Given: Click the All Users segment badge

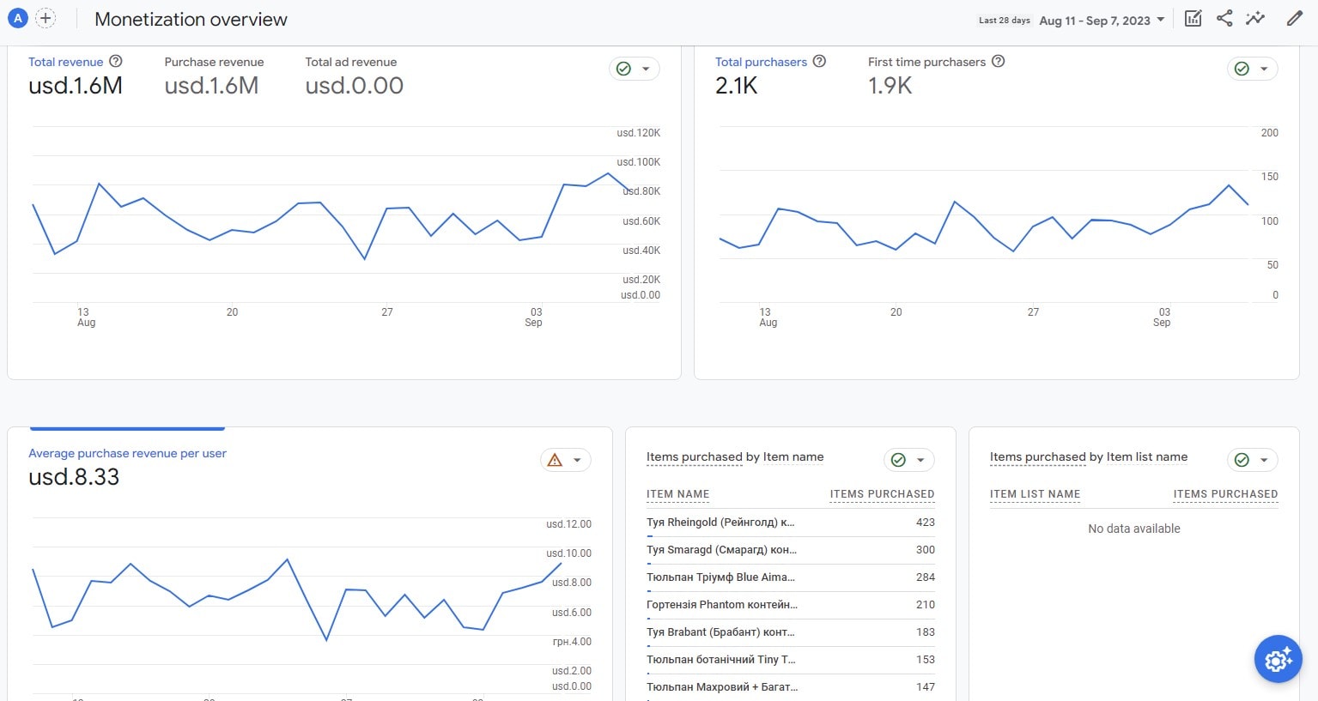Looking at the screenshot, I should click(x=18, y=18).
